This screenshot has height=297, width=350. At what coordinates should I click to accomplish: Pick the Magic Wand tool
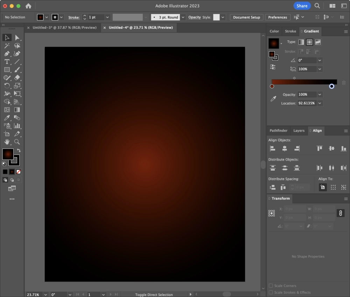7,46
